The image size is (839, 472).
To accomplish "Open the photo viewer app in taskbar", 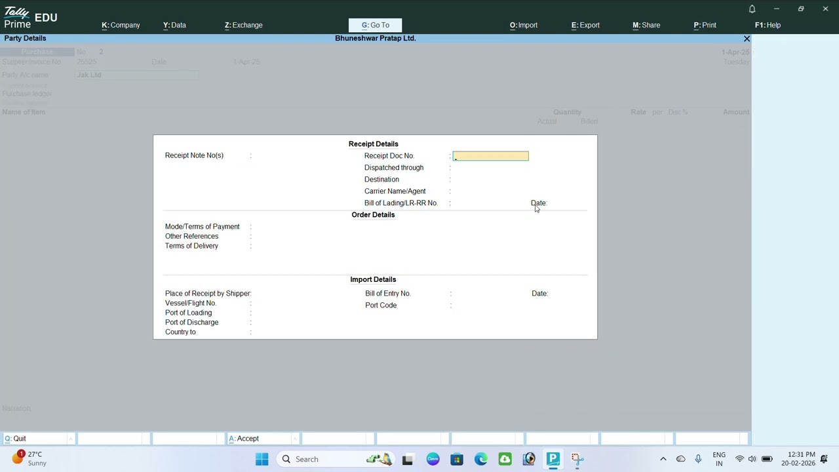I will coord(529,459).
